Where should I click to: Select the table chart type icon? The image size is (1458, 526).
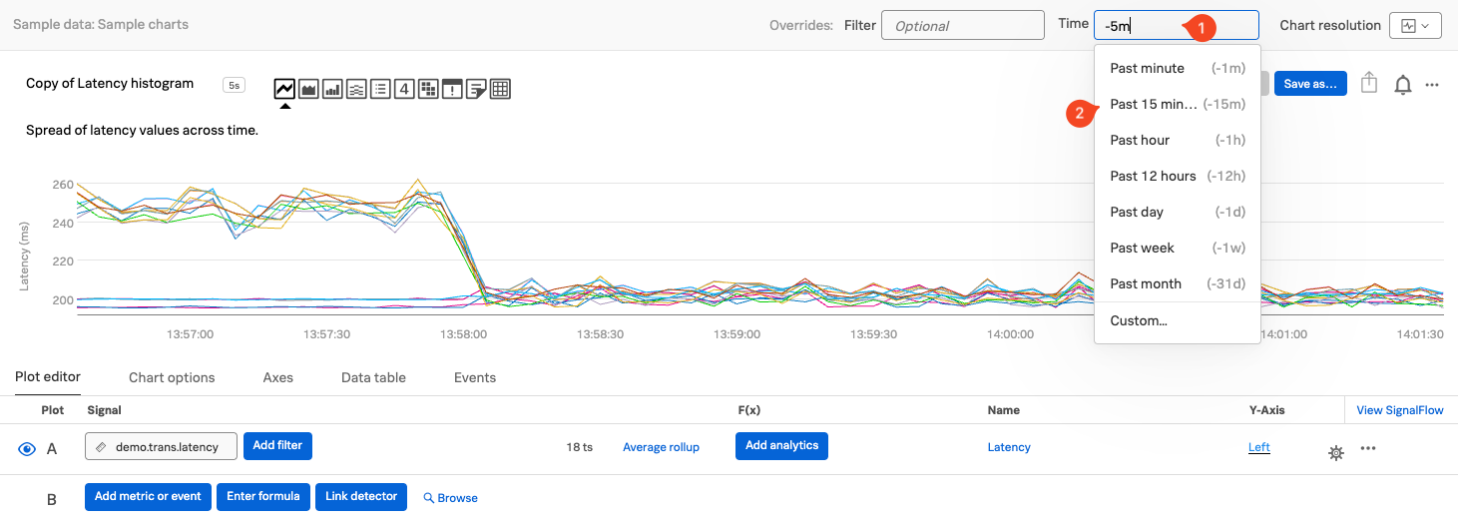pyautogui.click(x=501, y=89)
